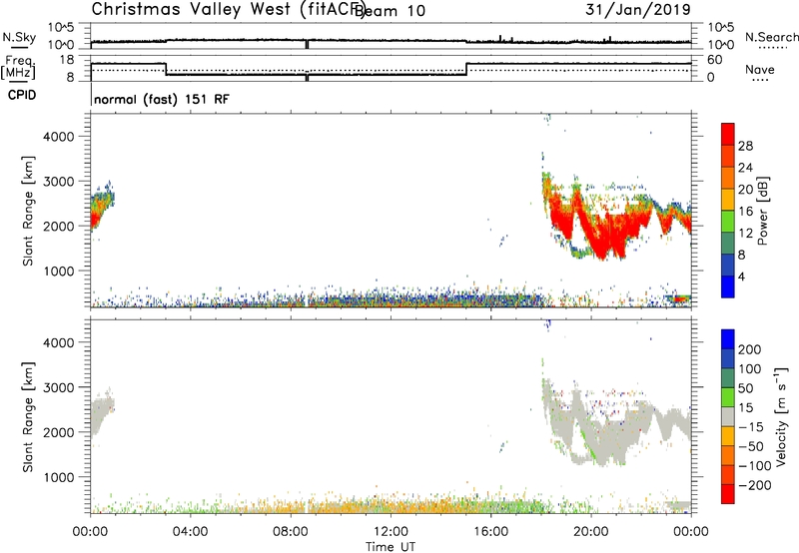This screenshot has height=553, width=799.
Task: Click the '28' tick on the power colorbar
Action: click(745, 146)
